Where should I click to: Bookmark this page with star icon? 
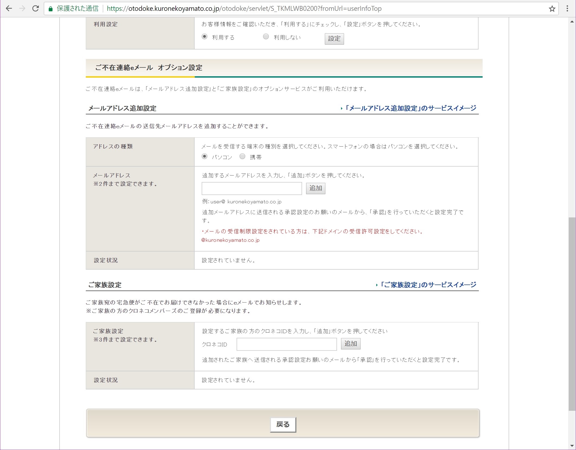(x=552, y=9)
